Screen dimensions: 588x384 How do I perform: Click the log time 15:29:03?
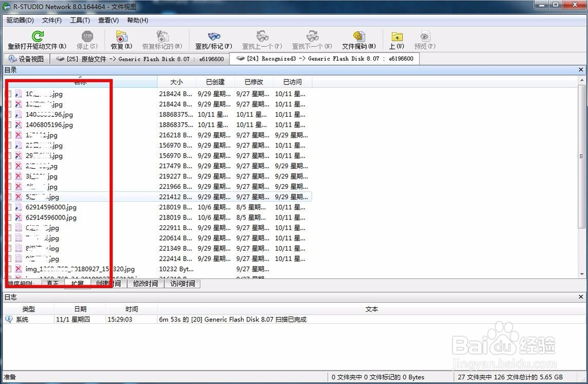coord(120,319)
